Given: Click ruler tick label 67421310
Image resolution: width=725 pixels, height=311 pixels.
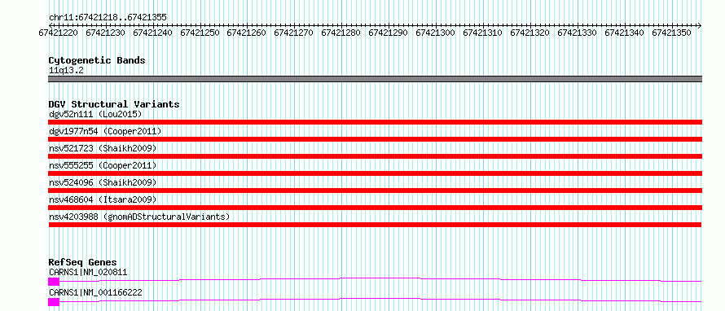Looking at the screenshot, I should (x=483, y=33).
